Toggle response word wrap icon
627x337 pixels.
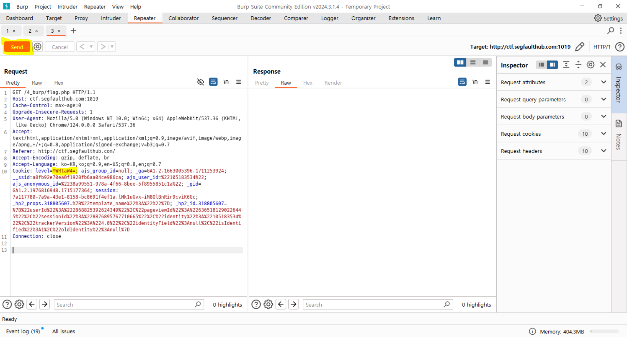462,82
